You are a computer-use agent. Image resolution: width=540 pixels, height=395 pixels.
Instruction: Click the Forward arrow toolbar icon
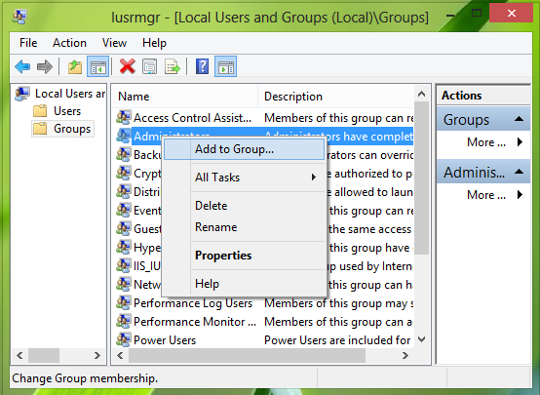tap(45, 66)
